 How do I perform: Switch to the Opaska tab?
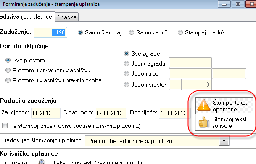(66, 17)
